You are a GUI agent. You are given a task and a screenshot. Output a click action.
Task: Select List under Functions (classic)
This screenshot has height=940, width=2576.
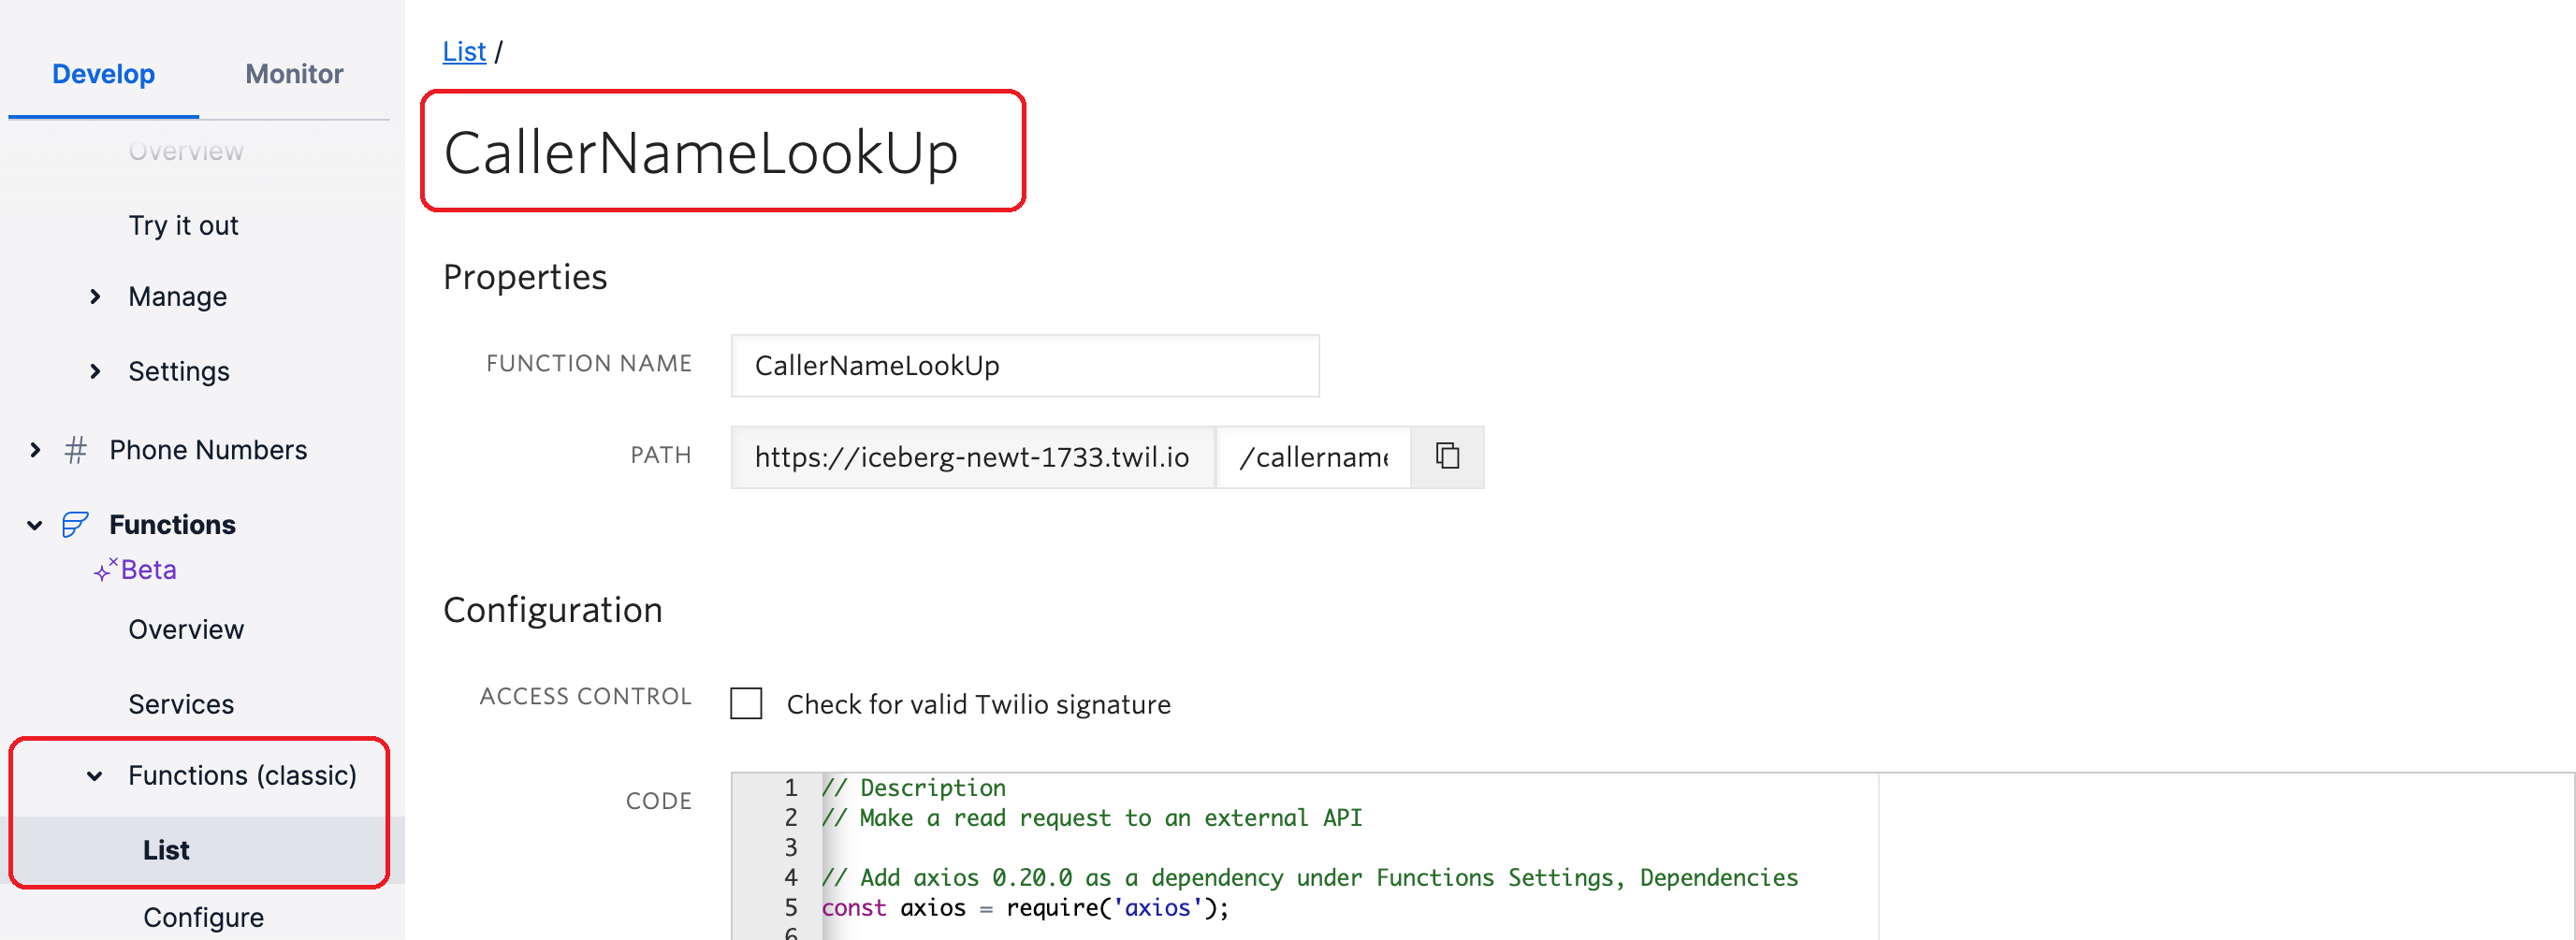166,851
